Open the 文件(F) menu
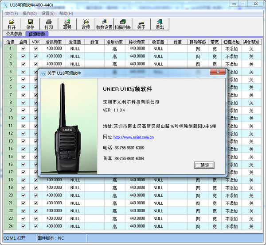The width and height of the screenshot is (266, 245). 11,13
